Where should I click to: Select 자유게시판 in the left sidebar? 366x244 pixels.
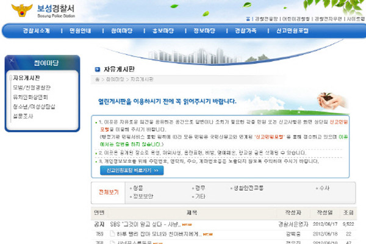(x=26, y=77)
